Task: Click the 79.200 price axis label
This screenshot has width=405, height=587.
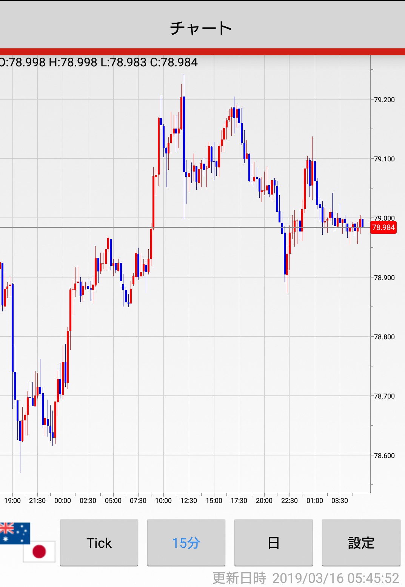Action: click(x=384, y=100)
